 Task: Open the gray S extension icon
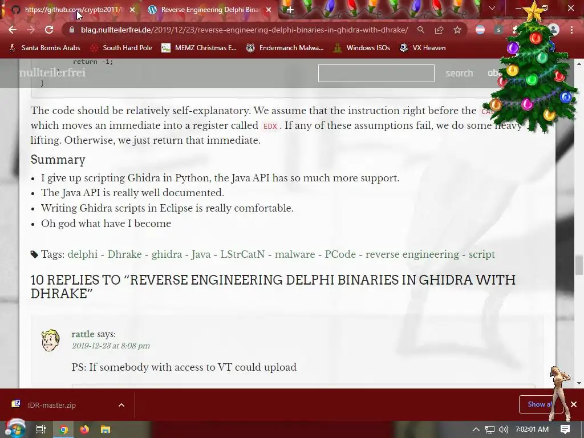[498, 30]
